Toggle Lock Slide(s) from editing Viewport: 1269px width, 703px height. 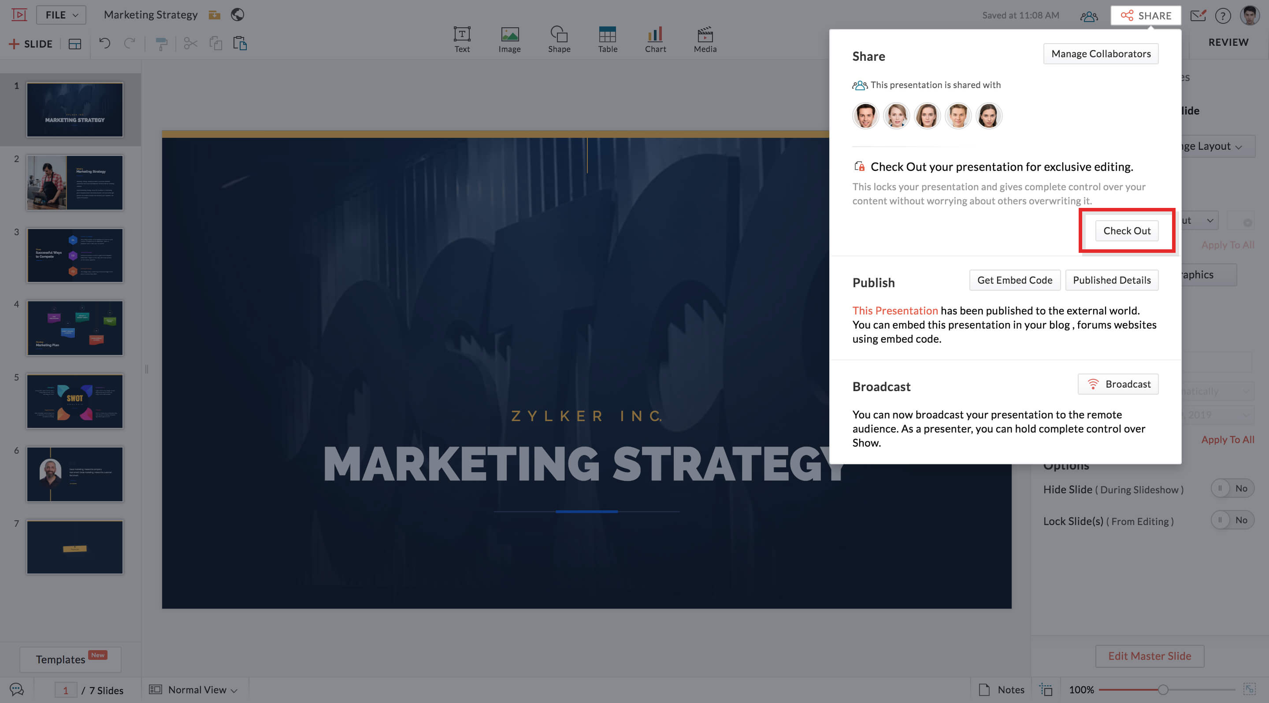(x=1232, y=520)
